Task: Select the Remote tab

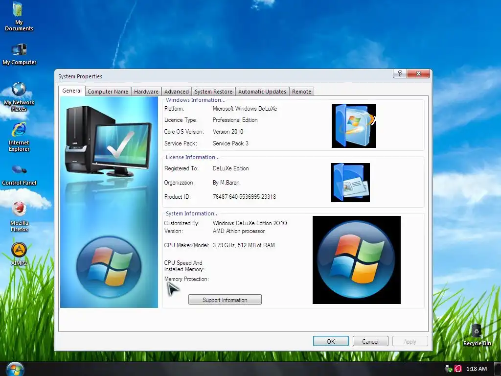Action: coord(301,92)
